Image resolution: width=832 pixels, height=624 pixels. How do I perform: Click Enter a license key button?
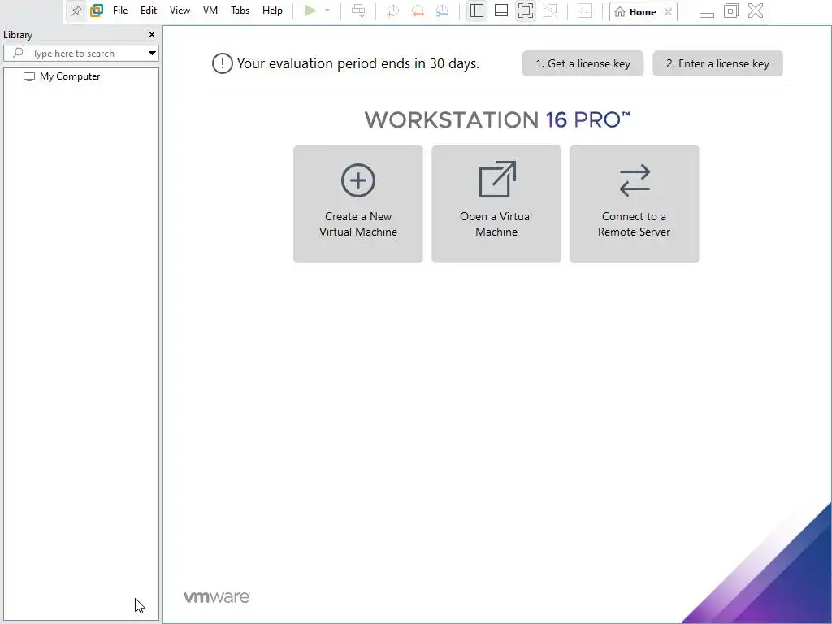717,63
